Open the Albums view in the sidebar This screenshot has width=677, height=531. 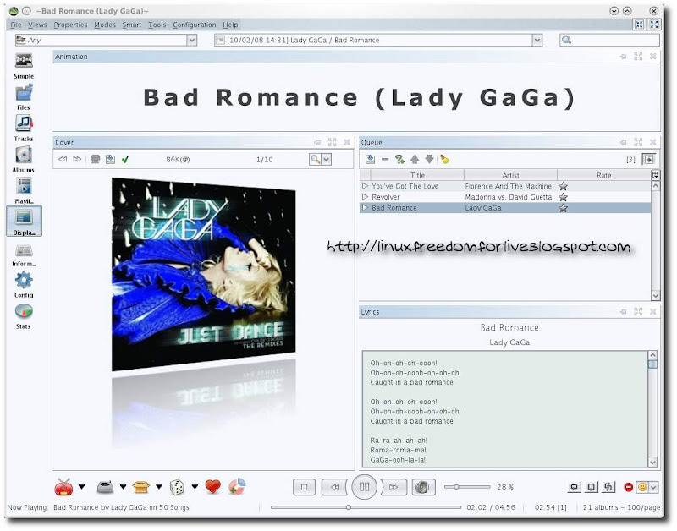(24, 156)
